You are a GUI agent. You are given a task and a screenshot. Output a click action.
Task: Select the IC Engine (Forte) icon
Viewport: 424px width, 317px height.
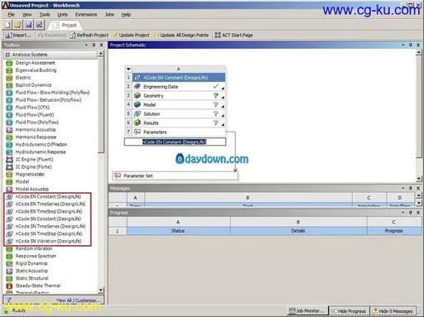(x=9, y=167)
